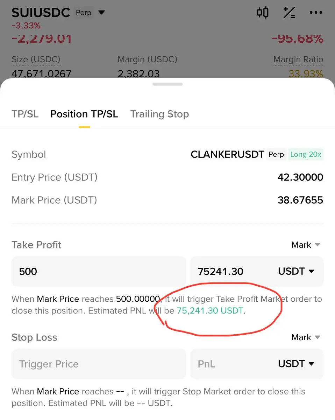Open Stop Loss Mark trigger type dropdown
Viewport: 335px width, 420px height.
[x=306, y=337]
